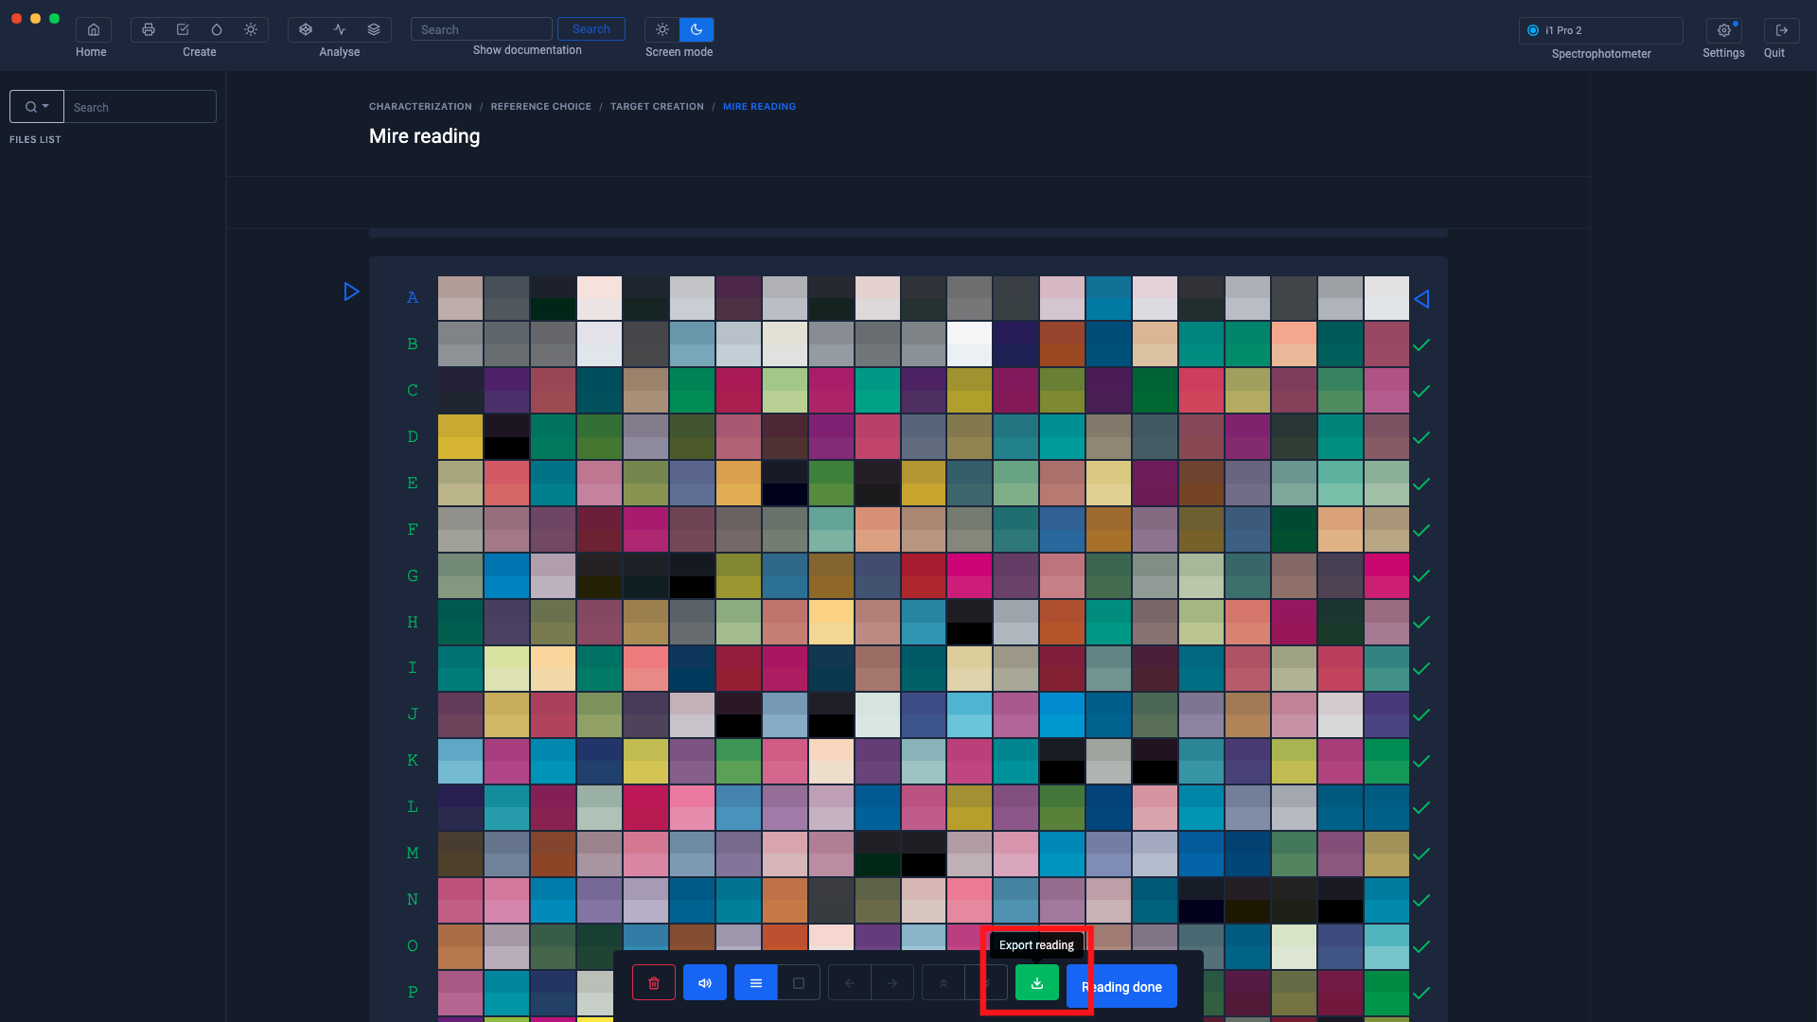Select the last magenta patch in row G
Screen dimensions: 1817x1022
pos(1386,575)
